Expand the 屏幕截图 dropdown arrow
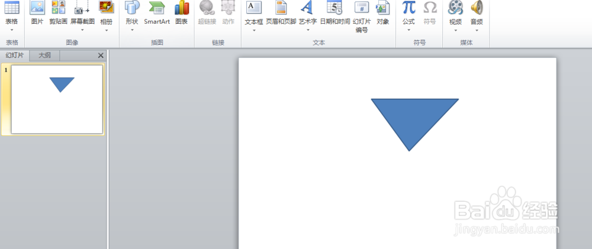592x249 pixels. coord(82,30)
